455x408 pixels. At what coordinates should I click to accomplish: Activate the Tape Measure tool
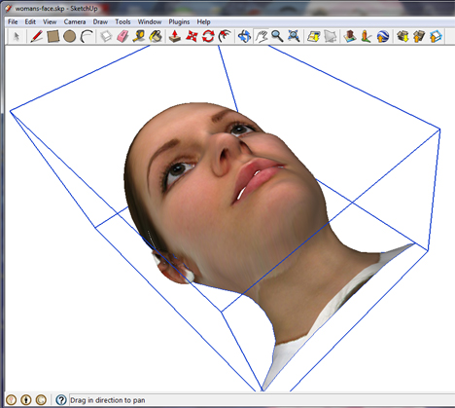(139, 36)
